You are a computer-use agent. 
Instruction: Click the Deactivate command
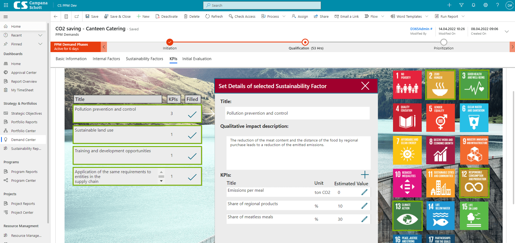pyautogui.click(x=167, y=16)
